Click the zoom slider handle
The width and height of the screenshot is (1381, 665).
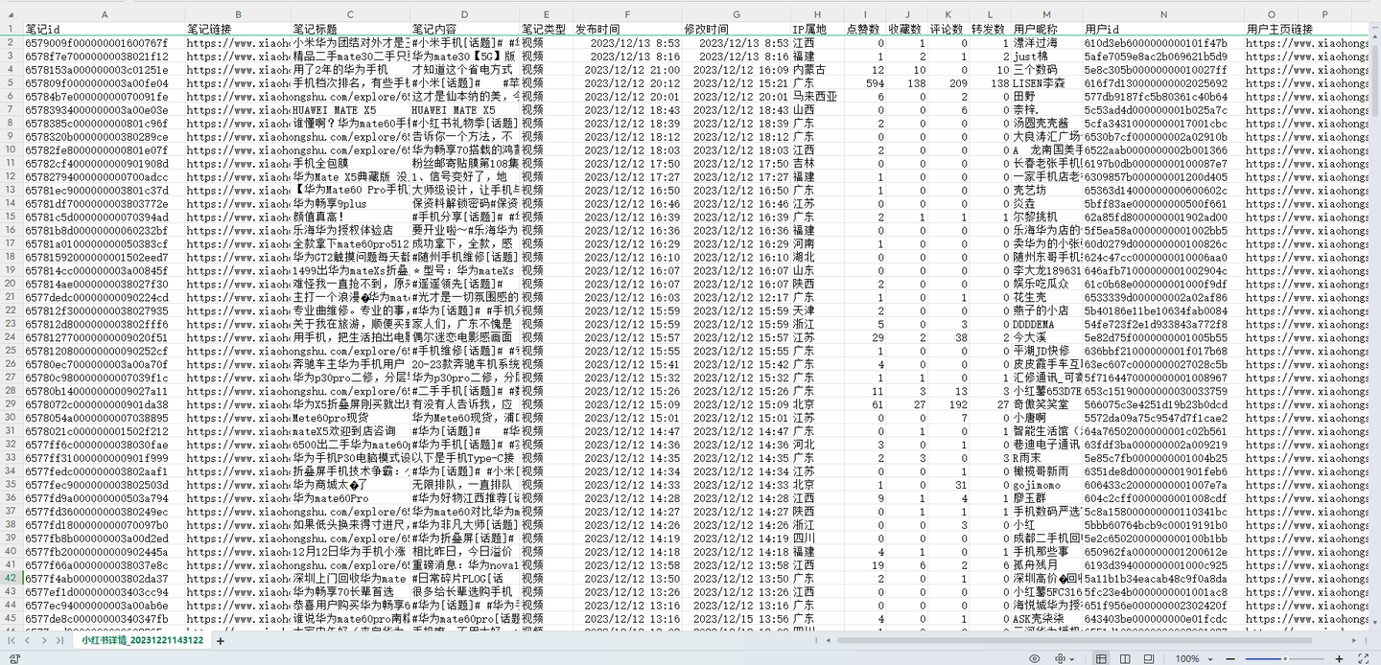pyautogui.click(x=1285, y=658)
